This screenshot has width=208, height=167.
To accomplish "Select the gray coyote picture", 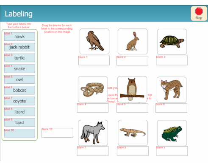I will point(93,133).
